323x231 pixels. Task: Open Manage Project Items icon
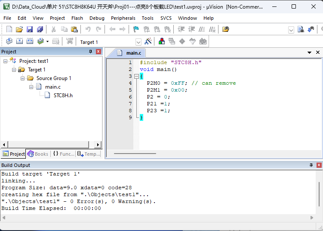[162, 41]
